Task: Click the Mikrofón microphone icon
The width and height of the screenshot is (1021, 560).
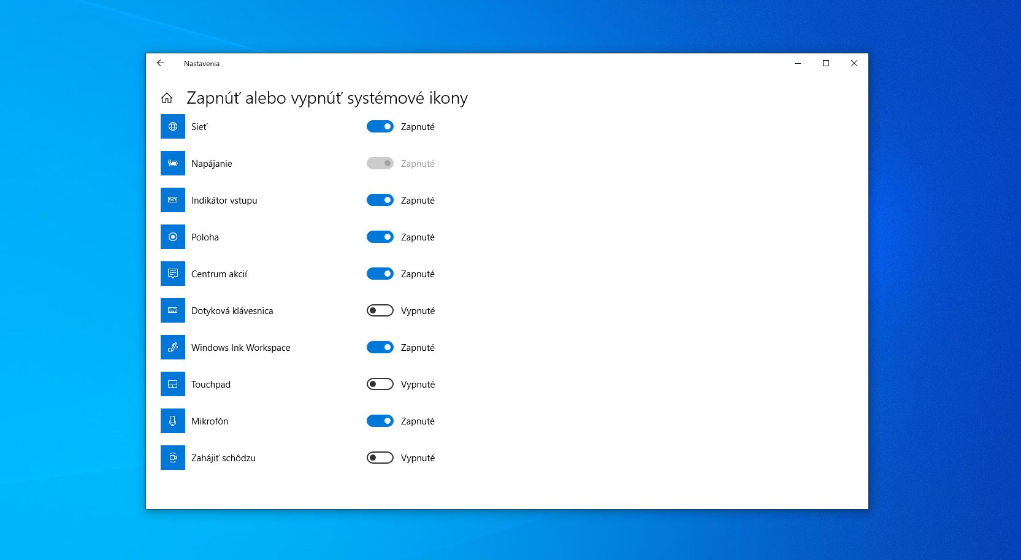Action: (173, 421)
